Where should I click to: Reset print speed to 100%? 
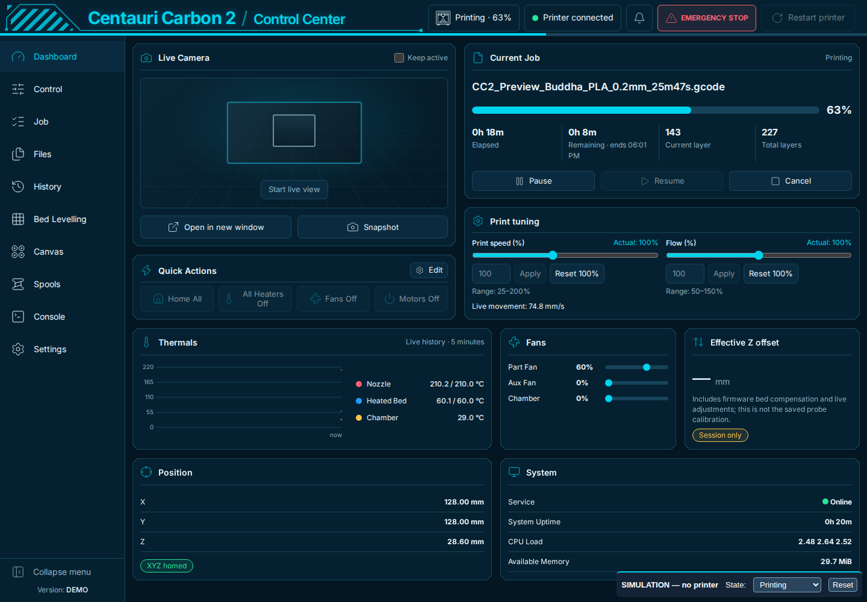click(x=577, y=274)
